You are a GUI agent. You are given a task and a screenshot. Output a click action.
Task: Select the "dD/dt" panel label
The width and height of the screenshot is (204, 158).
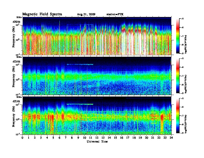pyautogui.click(x=16, y=61)
